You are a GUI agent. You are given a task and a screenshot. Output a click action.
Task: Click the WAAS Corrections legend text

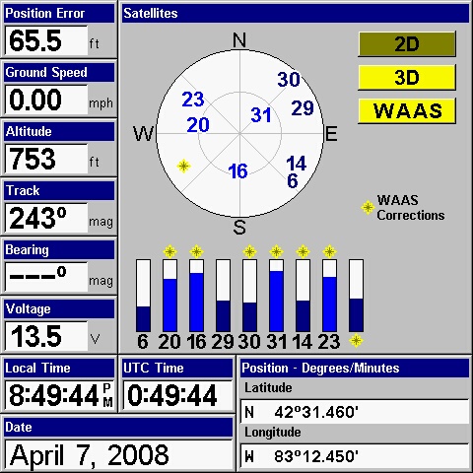click(411, 208)
